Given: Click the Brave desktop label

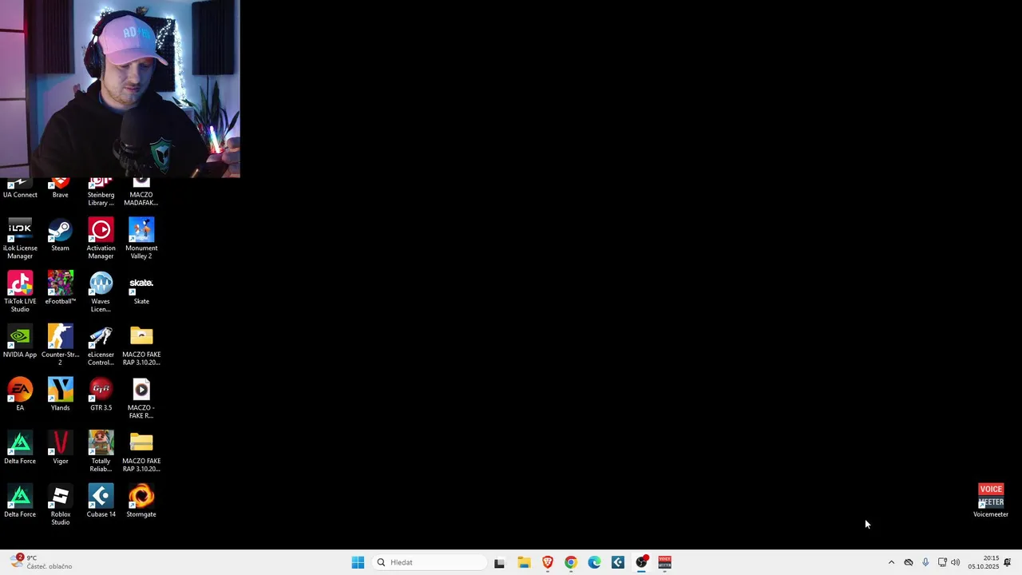Looking at the screenshot, I should [60, 195].
